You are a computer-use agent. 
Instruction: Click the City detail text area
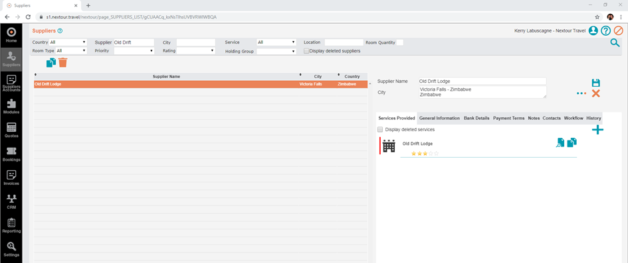click(x=482, y=92)
